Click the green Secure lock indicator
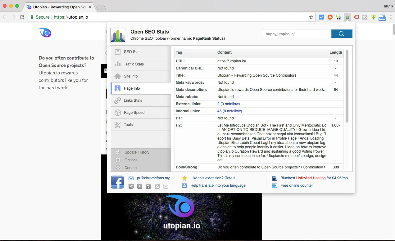Image resolution: width=395 pixels, height=241 pixels. (40, 17)
